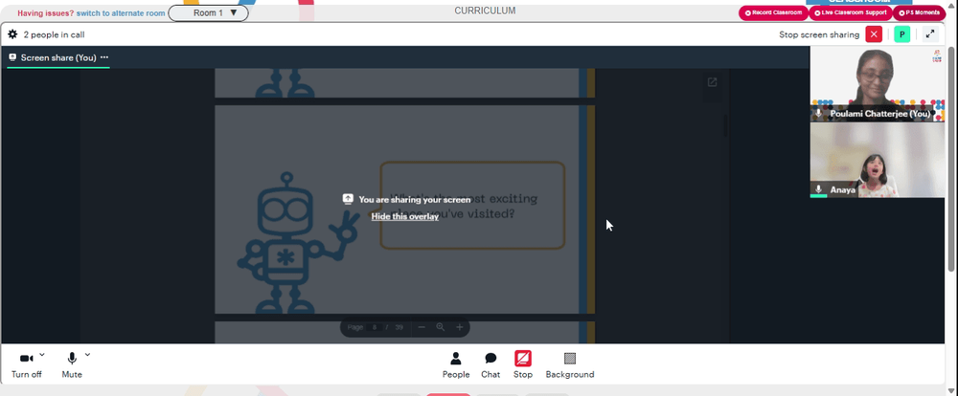Click the shared PDF zoom in plus

tap(460, 327)
